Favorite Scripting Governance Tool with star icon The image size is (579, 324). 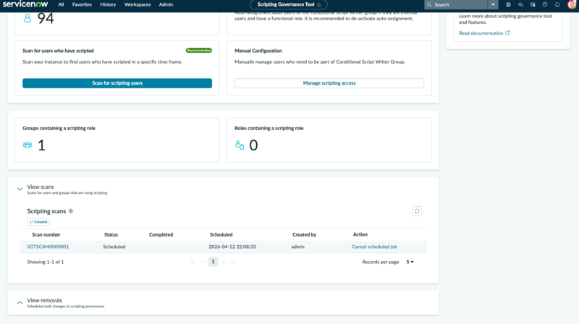tap(319, 5)
